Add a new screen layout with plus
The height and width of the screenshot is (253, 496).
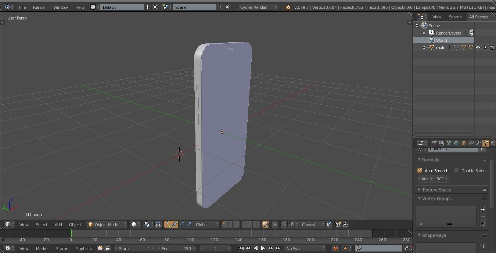click(148, 7)
